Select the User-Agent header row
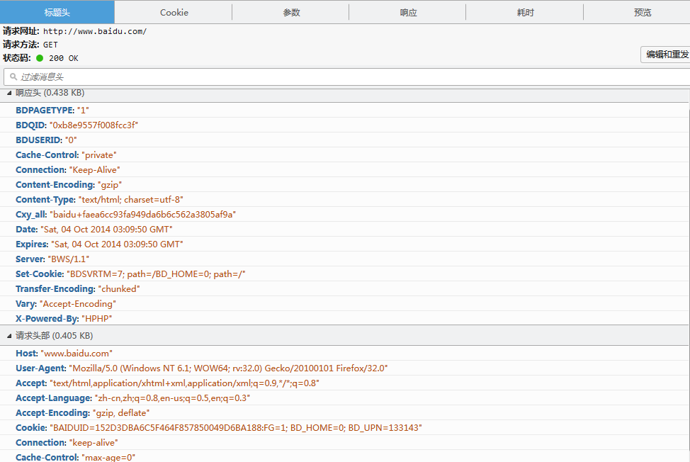This screenshot has width=690, height=462. tap(344, 368)
